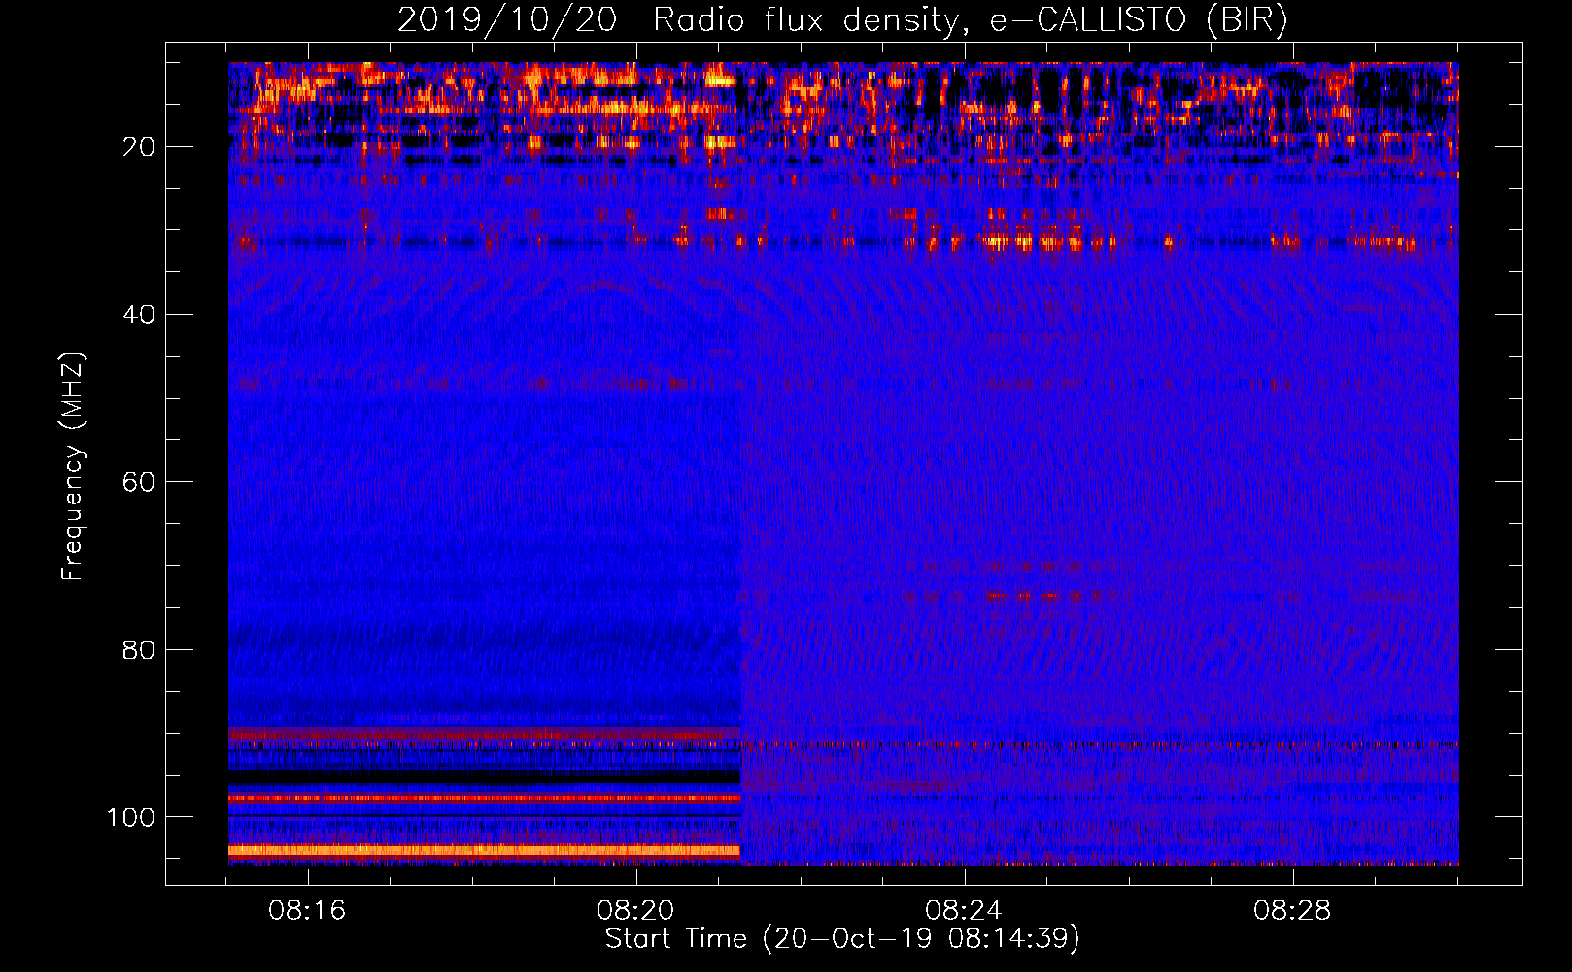
Task: Click the 08:20 time tick label
Action: coord(635,911)
